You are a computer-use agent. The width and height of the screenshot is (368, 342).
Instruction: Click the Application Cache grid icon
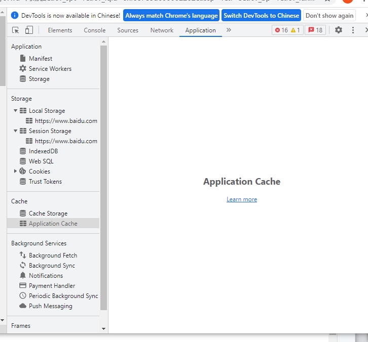point(23,224)
